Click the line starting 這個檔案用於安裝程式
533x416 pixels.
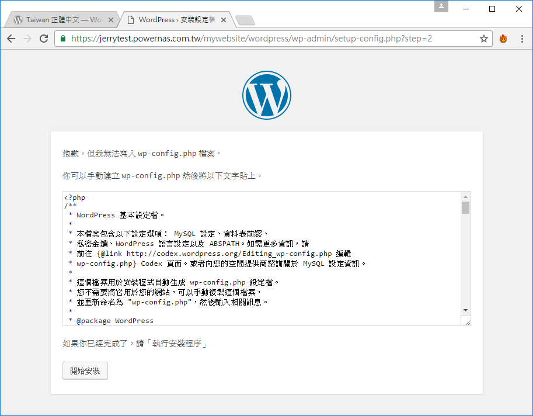[177, 282]
